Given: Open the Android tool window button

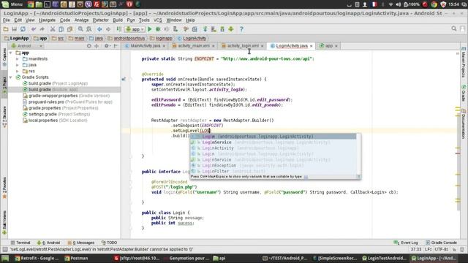Looking at the screenshot, I should coord(48,243).
